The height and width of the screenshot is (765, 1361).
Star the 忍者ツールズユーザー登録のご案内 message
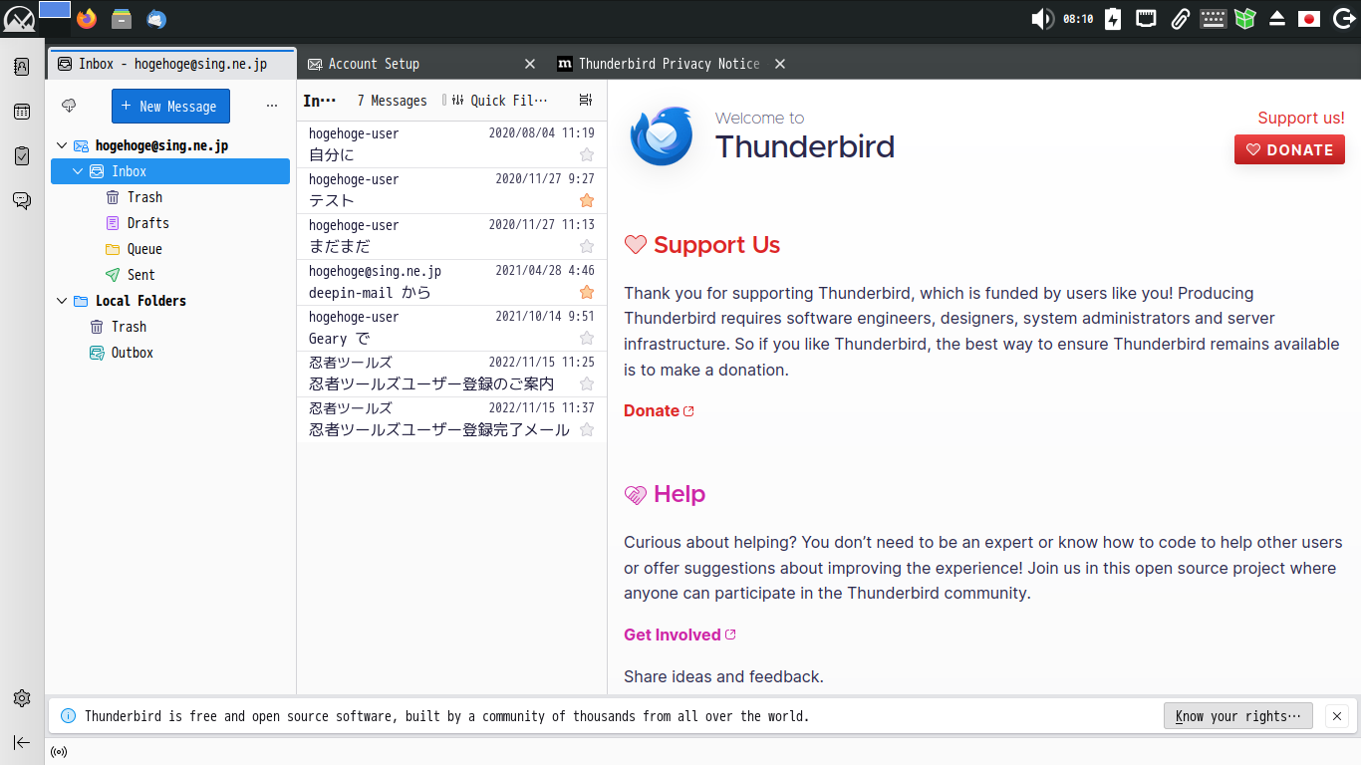pyautogui.click(x=587, y=383)
